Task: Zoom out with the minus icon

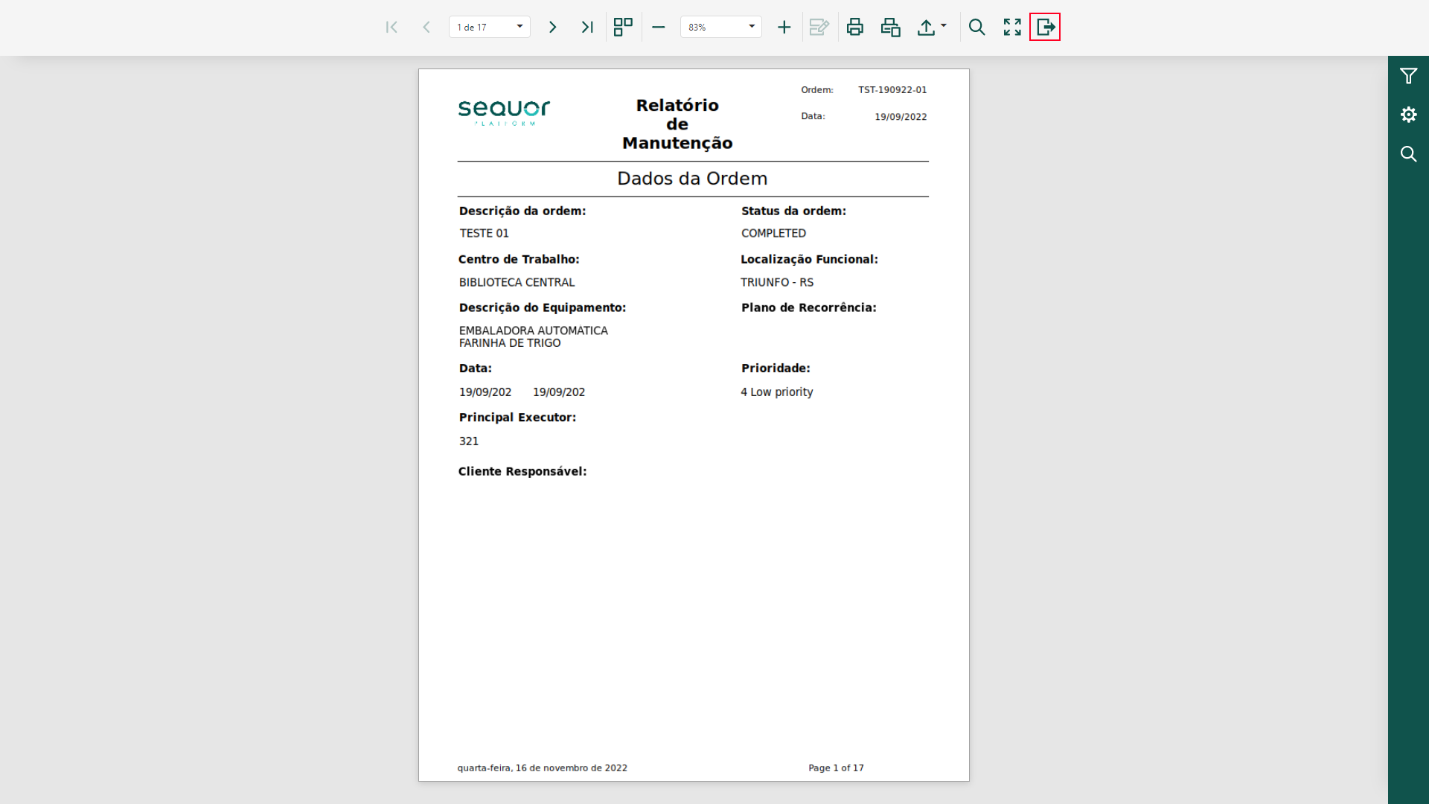Action: (659, 28)
